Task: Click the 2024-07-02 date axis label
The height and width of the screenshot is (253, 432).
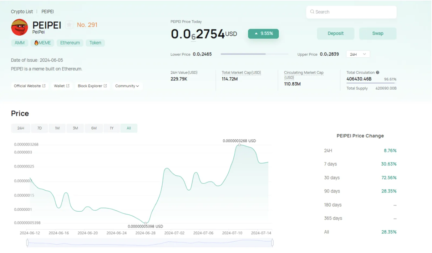Action: (174, 233)
